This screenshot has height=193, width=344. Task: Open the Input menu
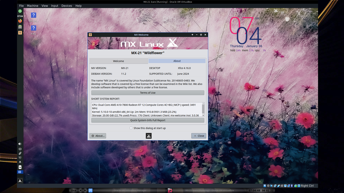pyautogui.click(x=55, y=6)
